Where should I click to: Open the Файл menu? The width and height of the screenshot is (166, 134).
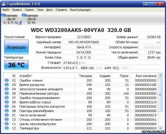tap(6, 10)
